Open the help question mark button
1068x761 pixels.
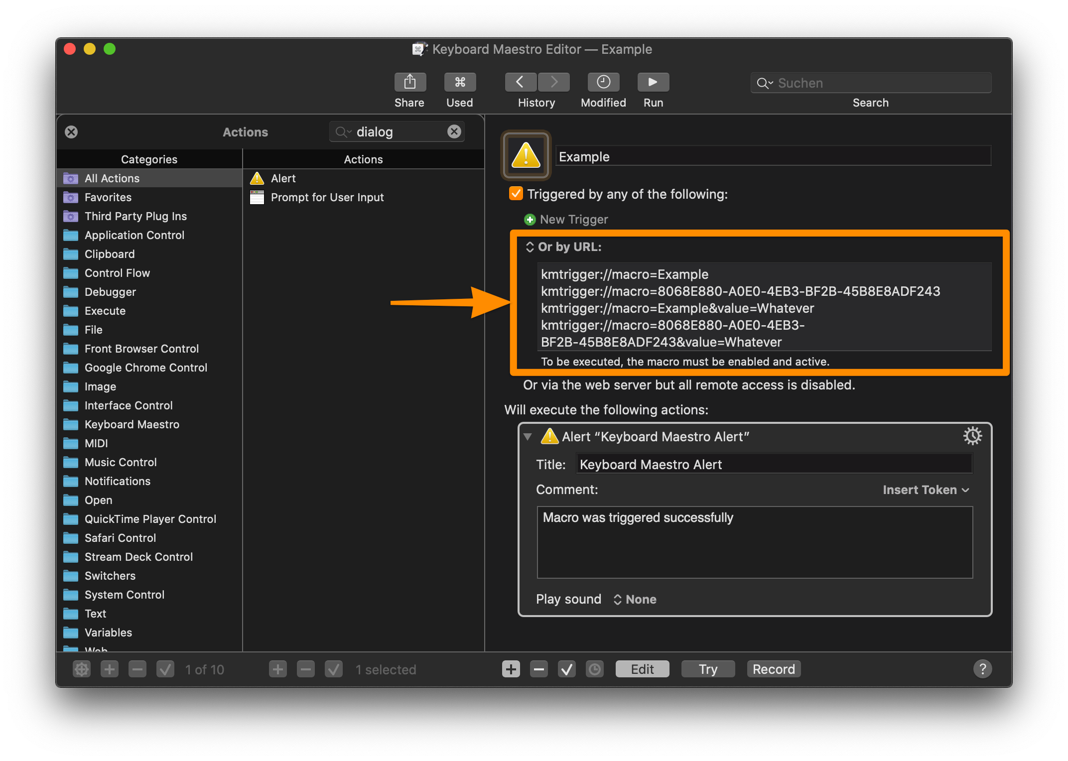tap(983, 669)
